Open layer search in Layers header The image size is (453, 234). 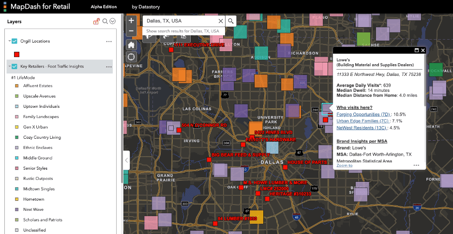pyautogui.click(x=105, y=21)
